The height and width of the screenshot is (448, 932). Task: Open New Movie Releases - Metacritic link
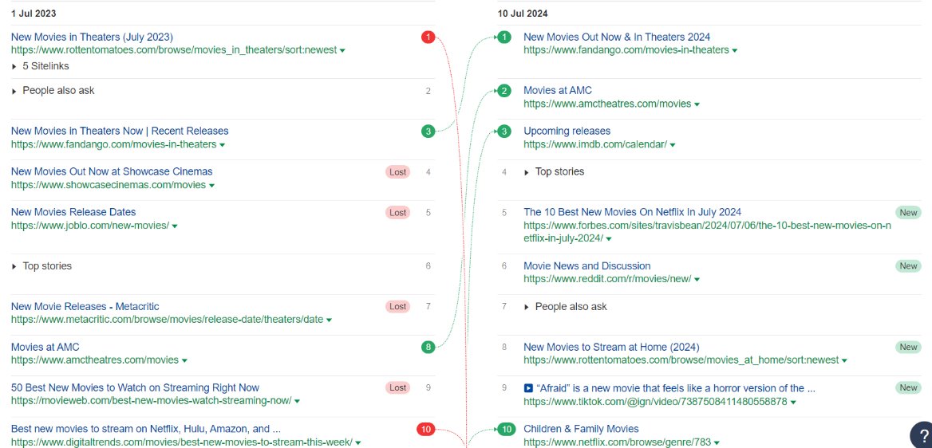click(x=85, y=307)
